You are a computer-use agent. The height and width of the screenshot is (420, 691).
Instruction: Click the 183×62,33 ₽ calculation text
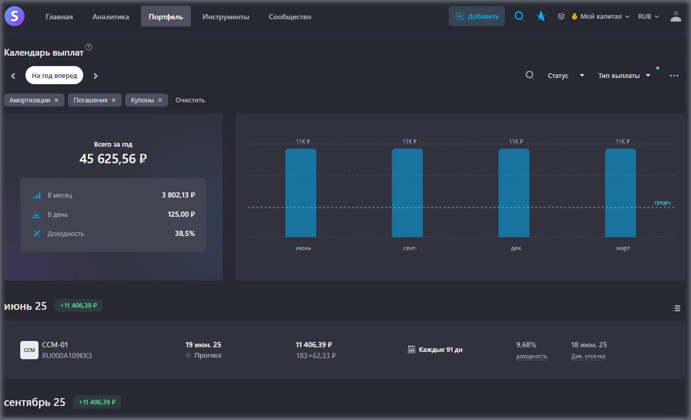coord(316,356)
